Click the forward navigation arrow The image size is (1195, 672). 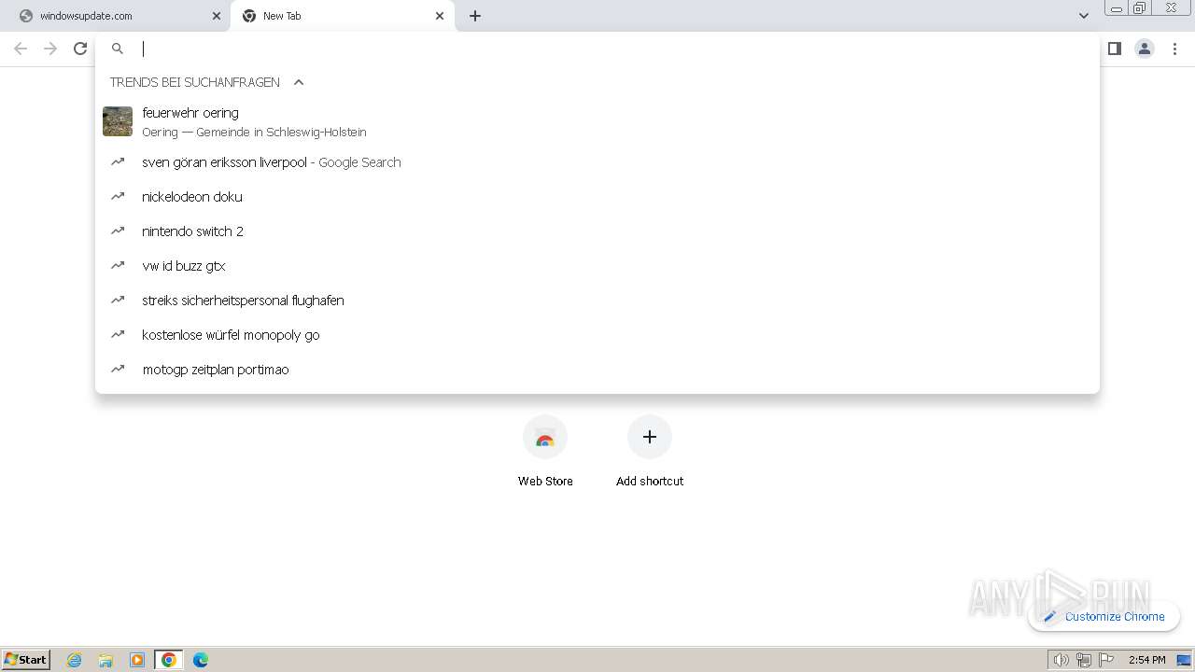tap(50, 49)
